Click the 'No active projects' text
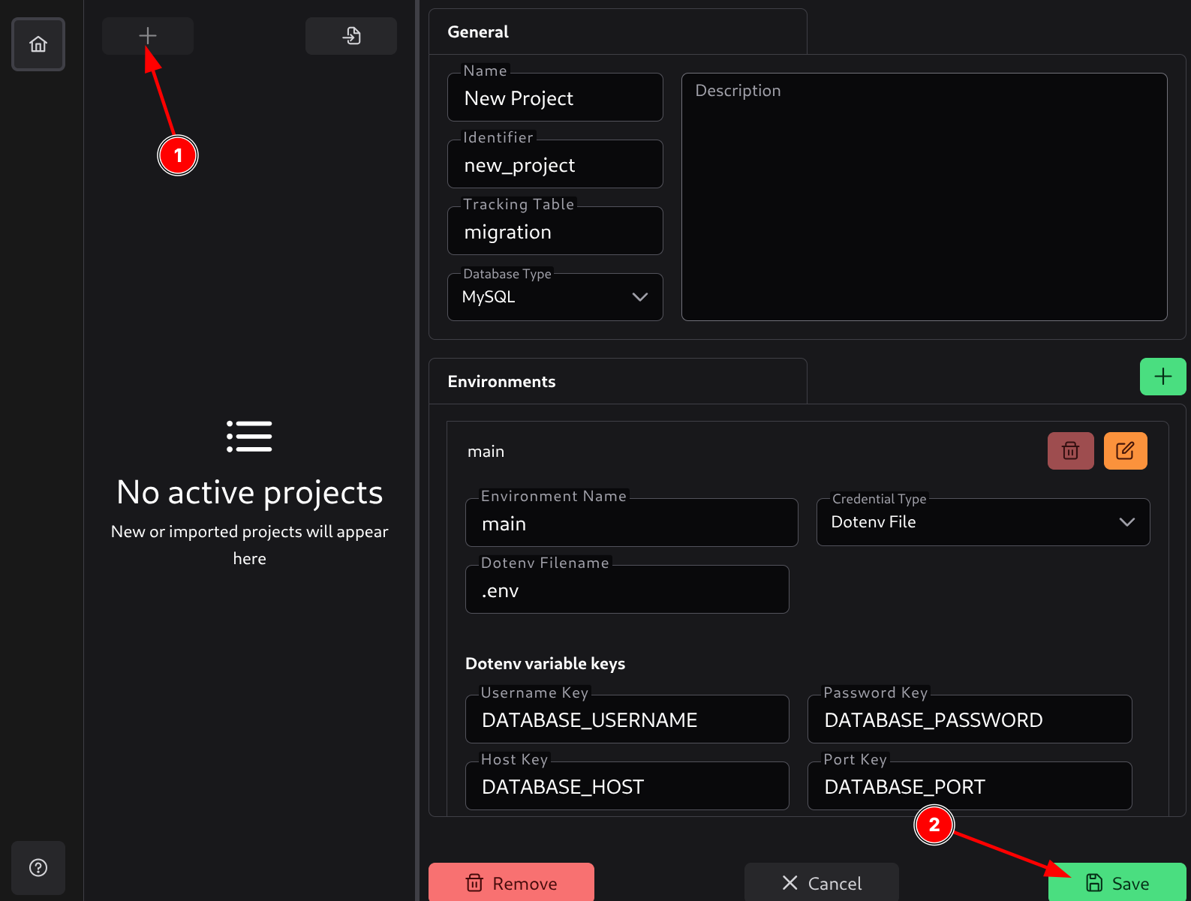Screen dimensions: 1191x901 pyautogui.click(x=250, y=493)
